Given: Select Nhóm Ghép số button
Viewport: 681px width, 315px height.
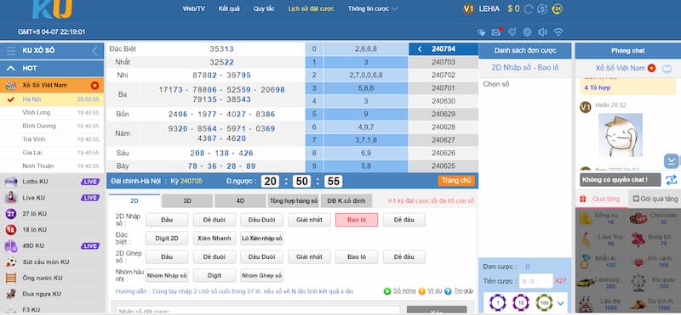Looking at the screenshot, I should [262, 276].
